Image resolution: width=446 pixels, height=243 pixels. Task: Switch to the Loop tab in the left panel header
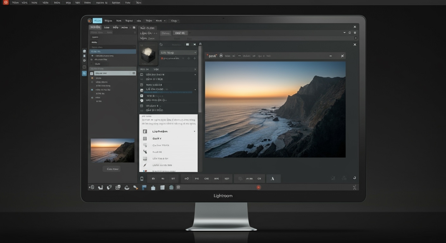(107, 27)
